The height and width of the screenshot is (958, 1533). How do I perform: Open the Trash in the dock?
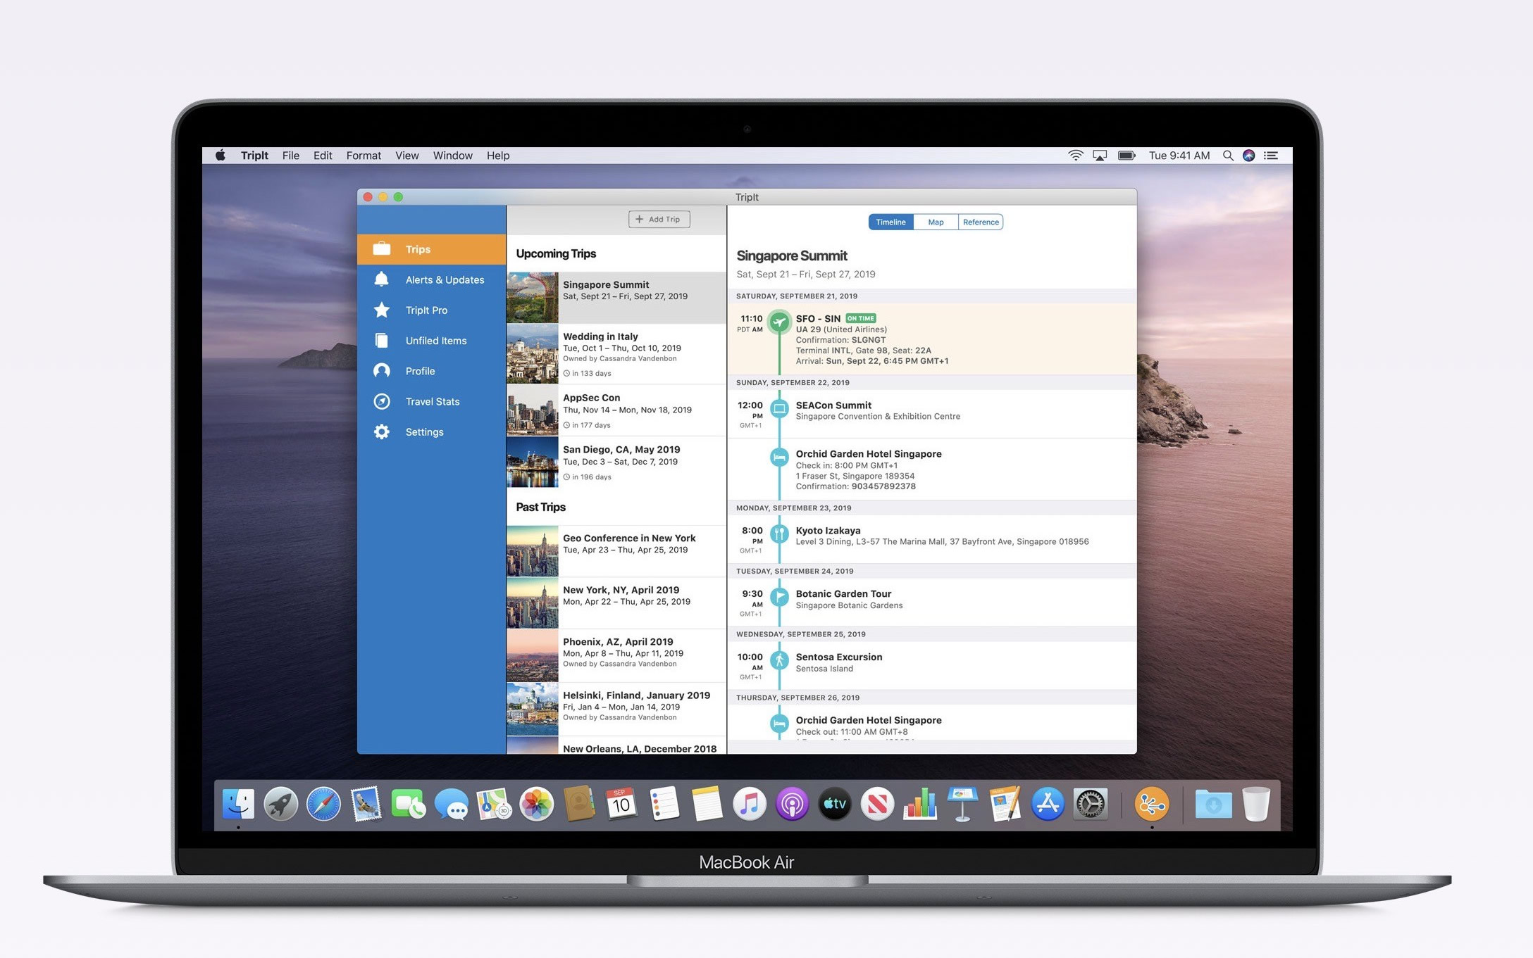point(1255,804)
